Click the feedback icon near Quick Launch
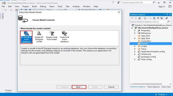Screen dimensions: 173x96 pyautogui.click(x=119, y=2)
